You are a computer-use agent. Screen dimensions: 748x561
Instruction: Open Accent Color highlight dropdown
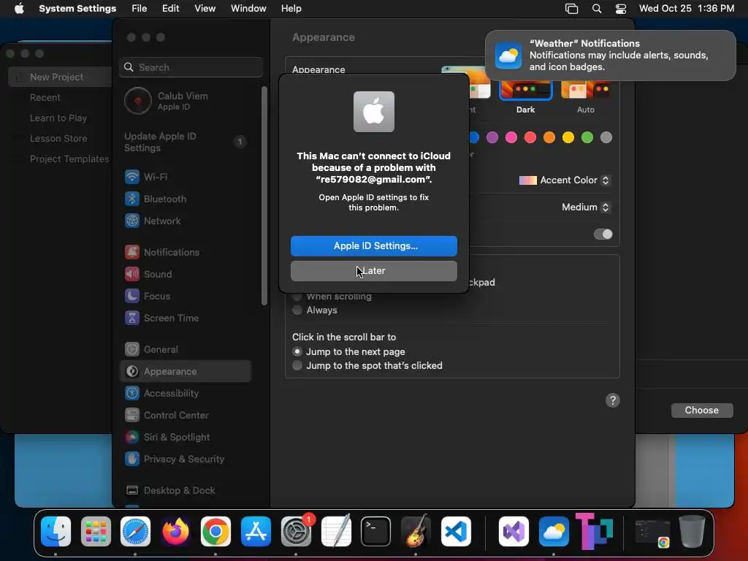point(565,180)
